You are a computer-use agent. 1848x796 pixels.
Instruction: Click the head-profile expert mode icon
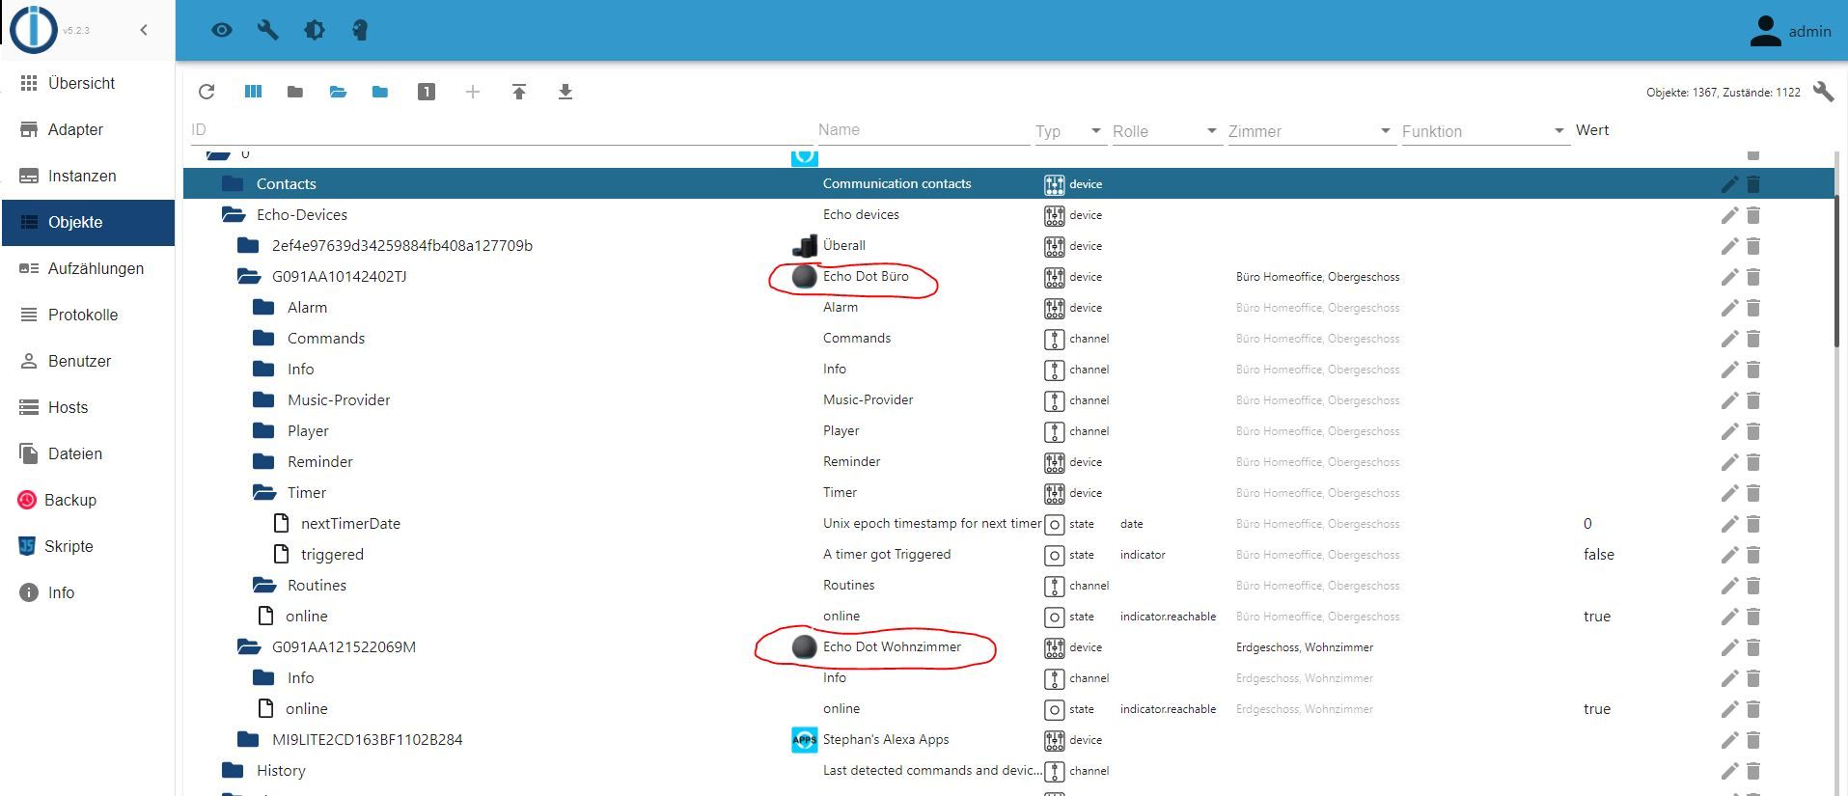point(360,30)
